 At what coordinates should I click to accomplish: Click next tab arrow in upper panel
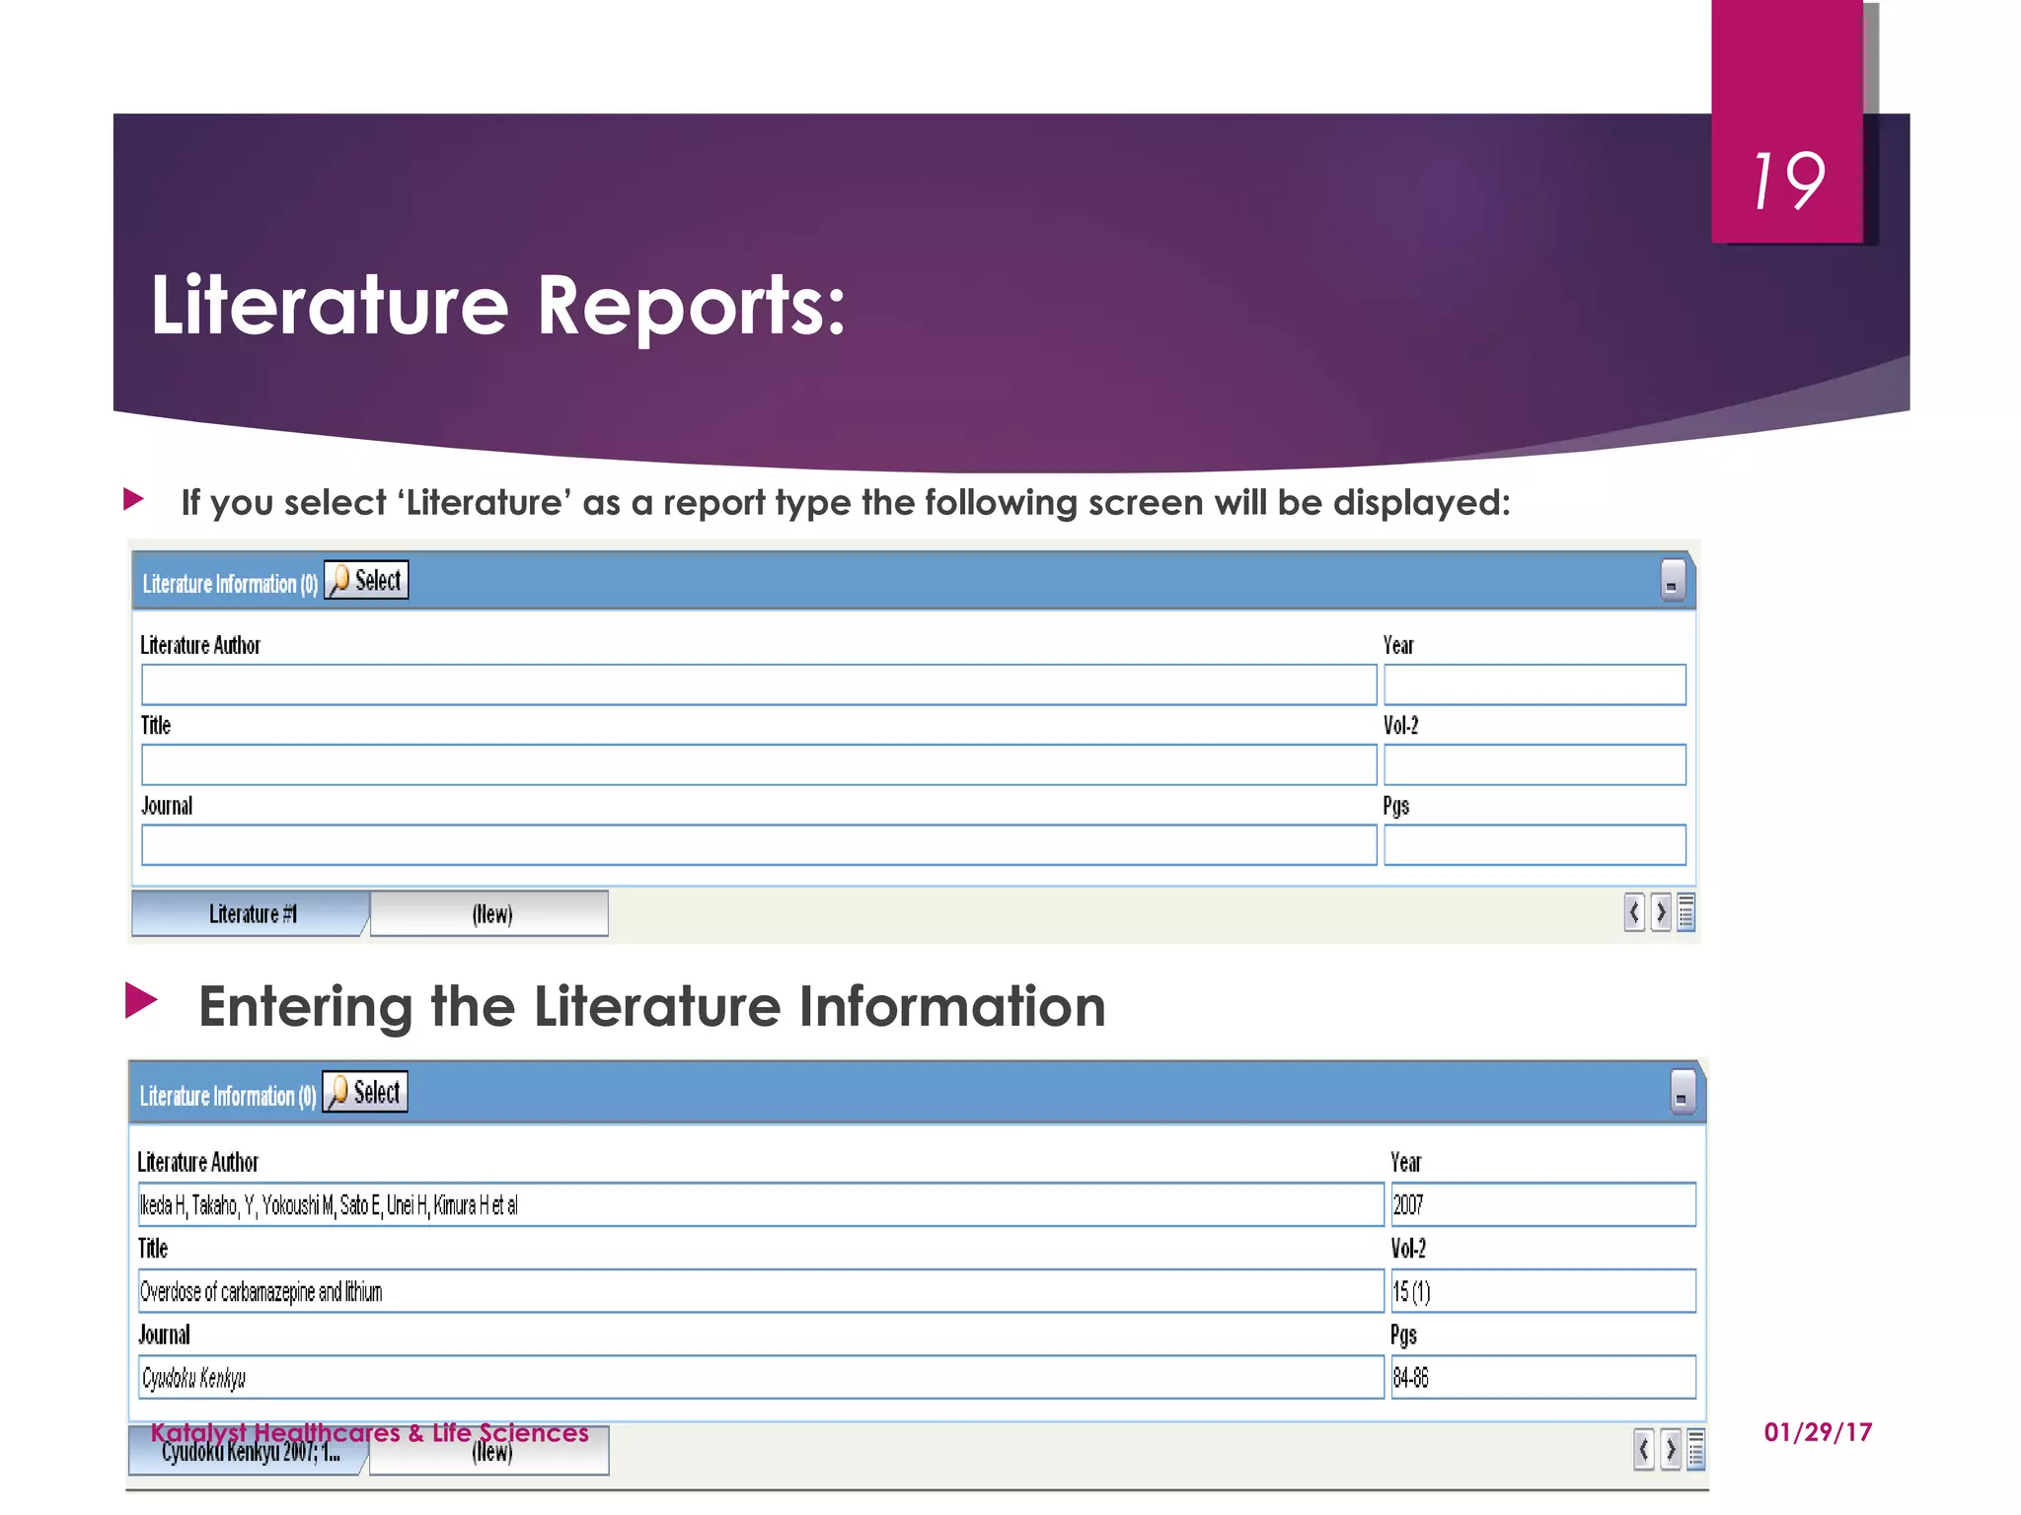click(x=1661, y=912)
